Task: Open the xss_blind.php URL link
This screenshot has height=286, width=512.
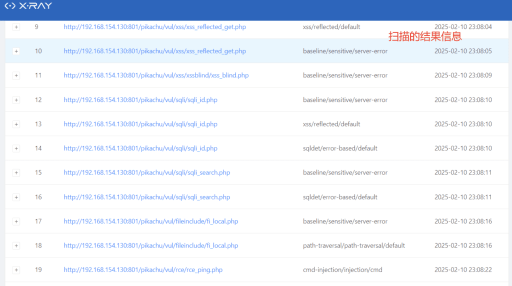Action: point(156,75)
